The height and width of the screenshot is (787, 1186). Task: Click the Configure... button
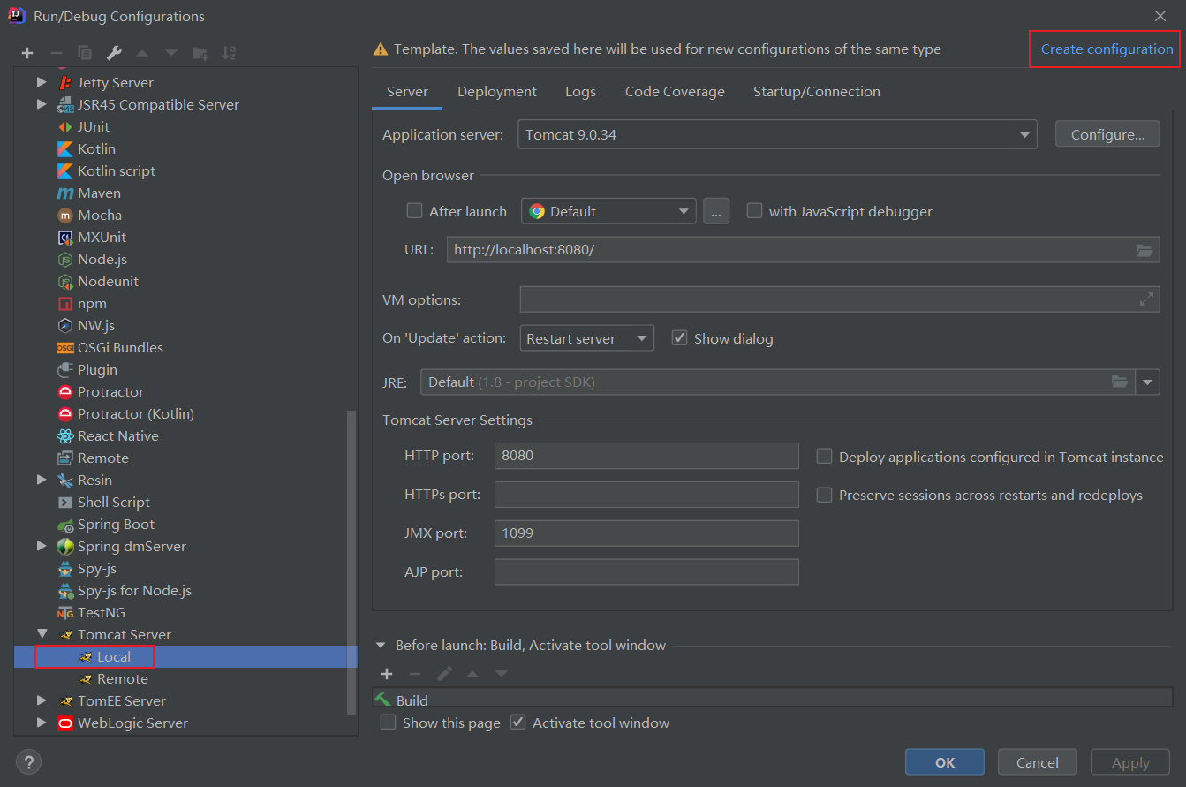1107,135
